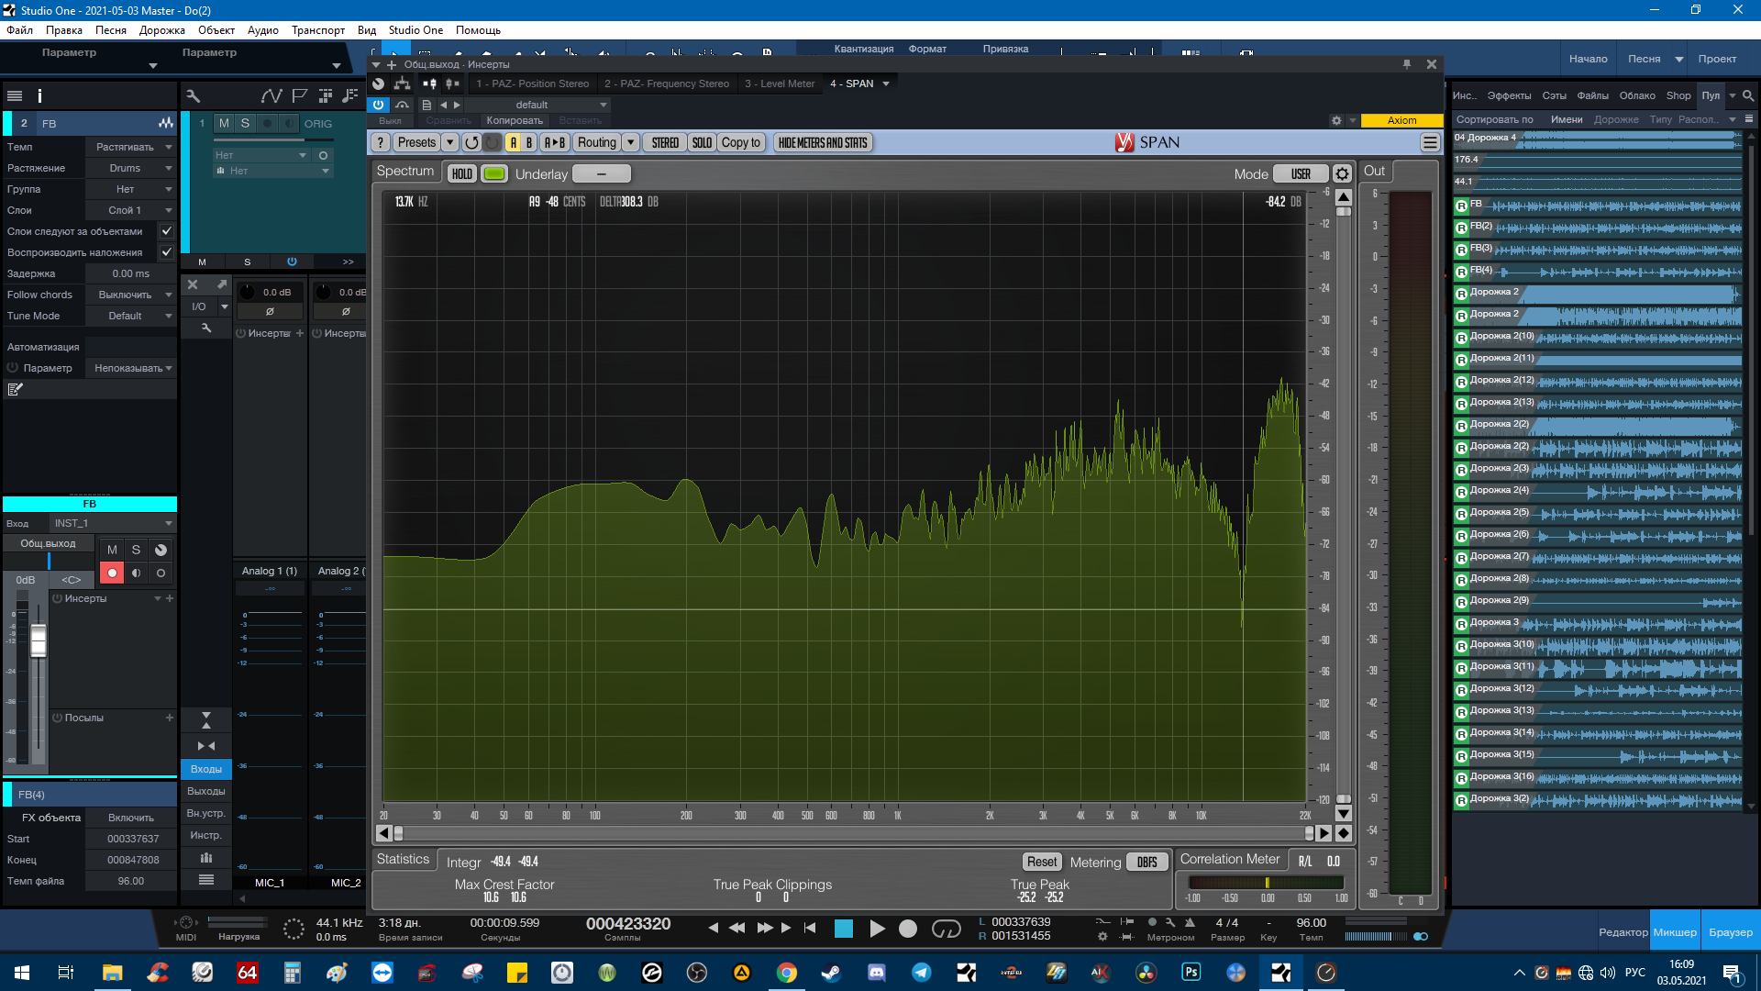Open Photoshop from the taskbar

tap(1191, 973)
